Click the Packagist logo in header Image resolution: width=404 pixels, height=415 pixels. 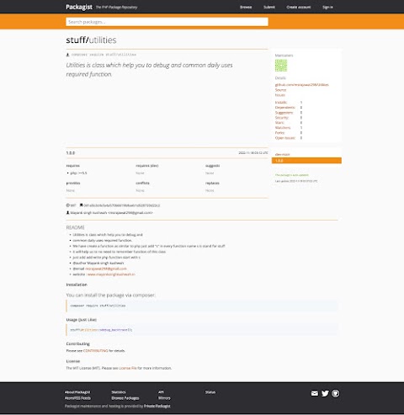point(79,7)
